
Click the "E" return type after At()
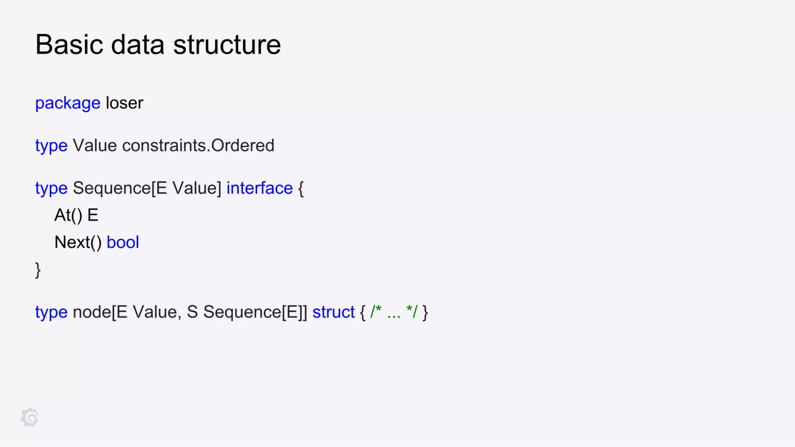tap(93, 215)
